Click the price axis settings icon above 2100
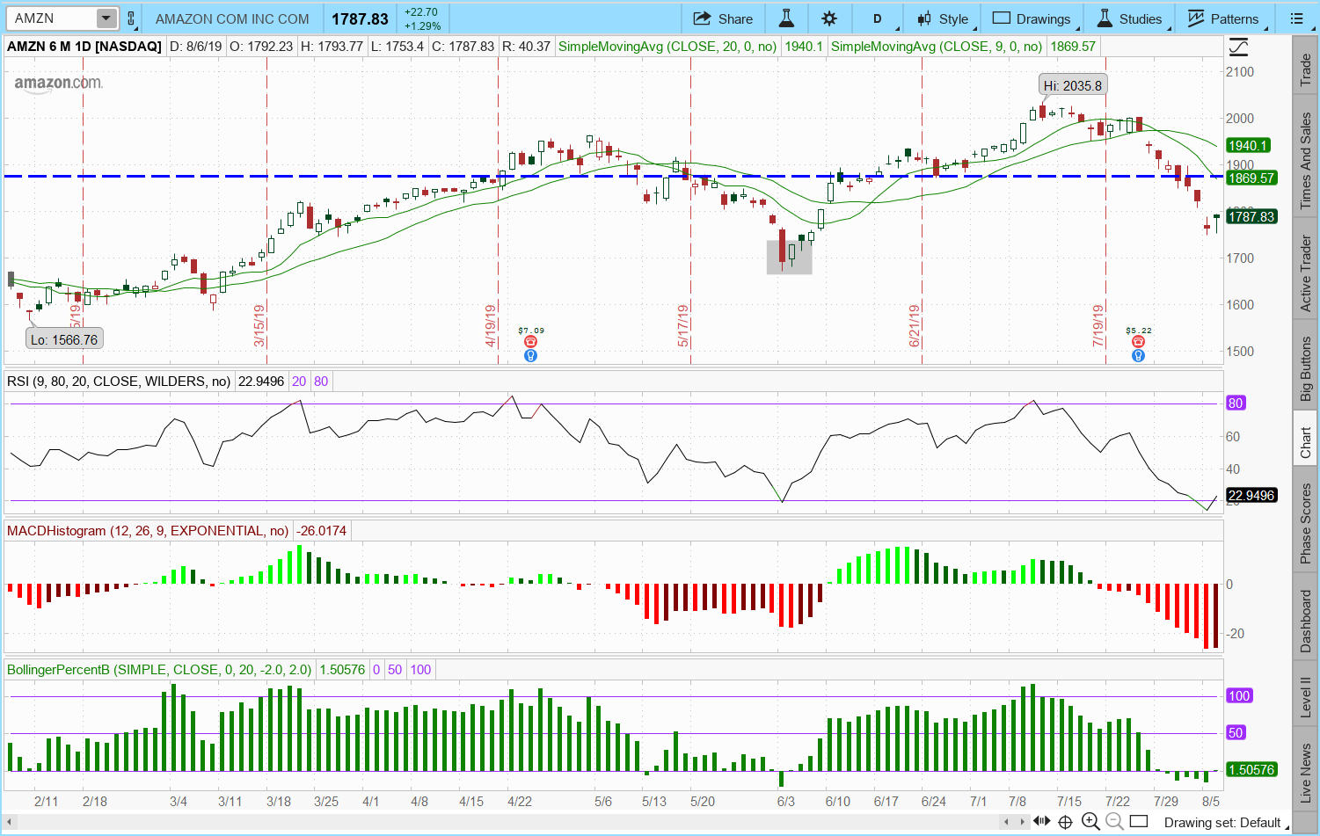This screenshot has width=1320, height=836. click(x=1238, y=47)
